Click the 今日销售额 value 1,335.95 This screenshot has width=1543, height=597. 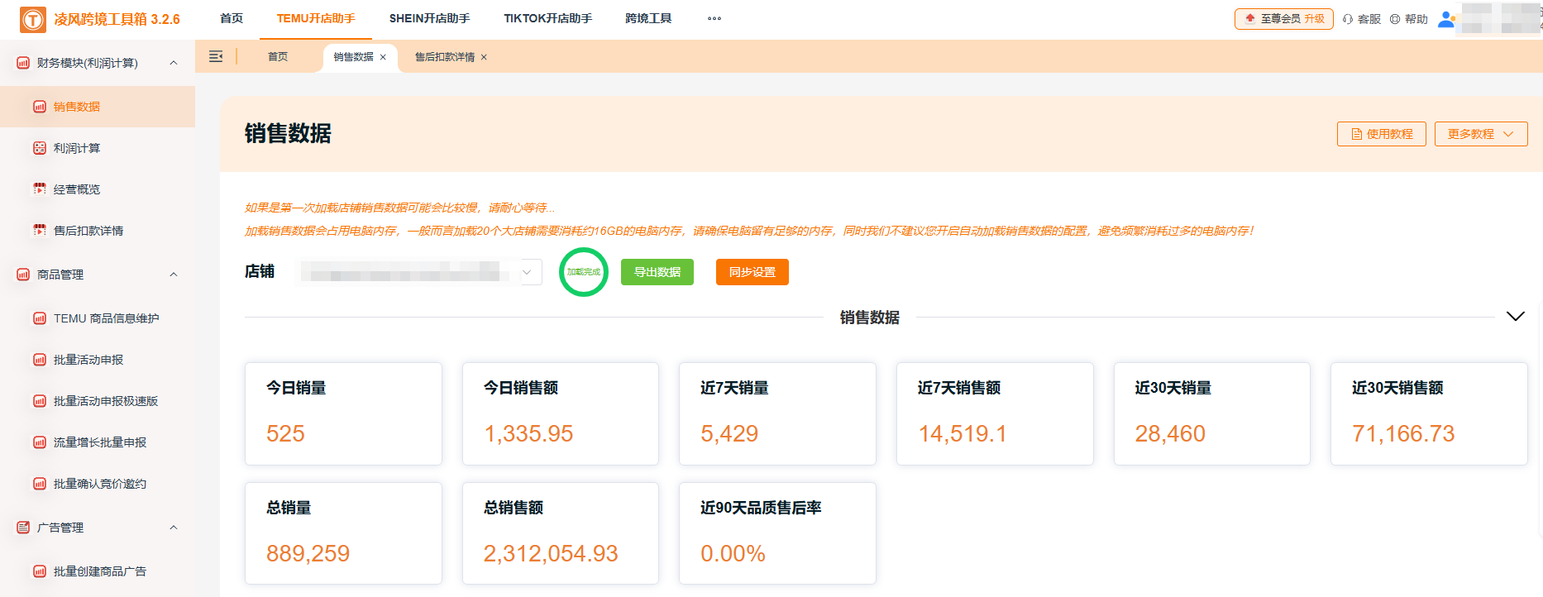click(528, 433)
